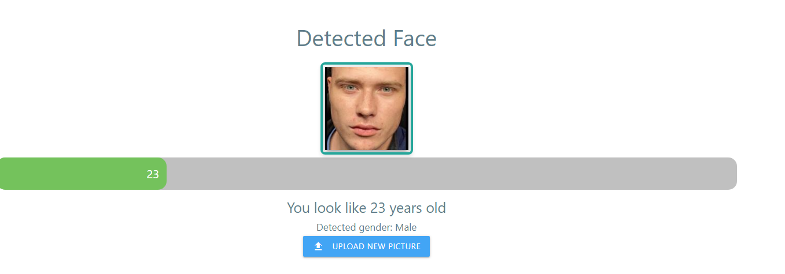This screenshot has width=785, height=274.
Task: Click the Detected Face heading
Action: (x=367, y=39)
